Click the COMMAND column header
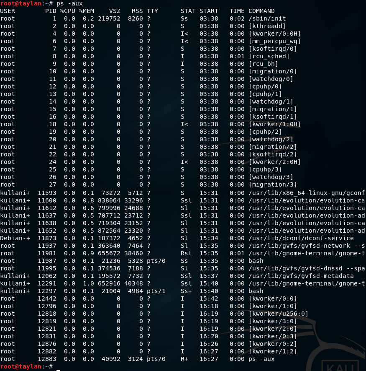This screenshot has height=371, width=366. (261, 11)
